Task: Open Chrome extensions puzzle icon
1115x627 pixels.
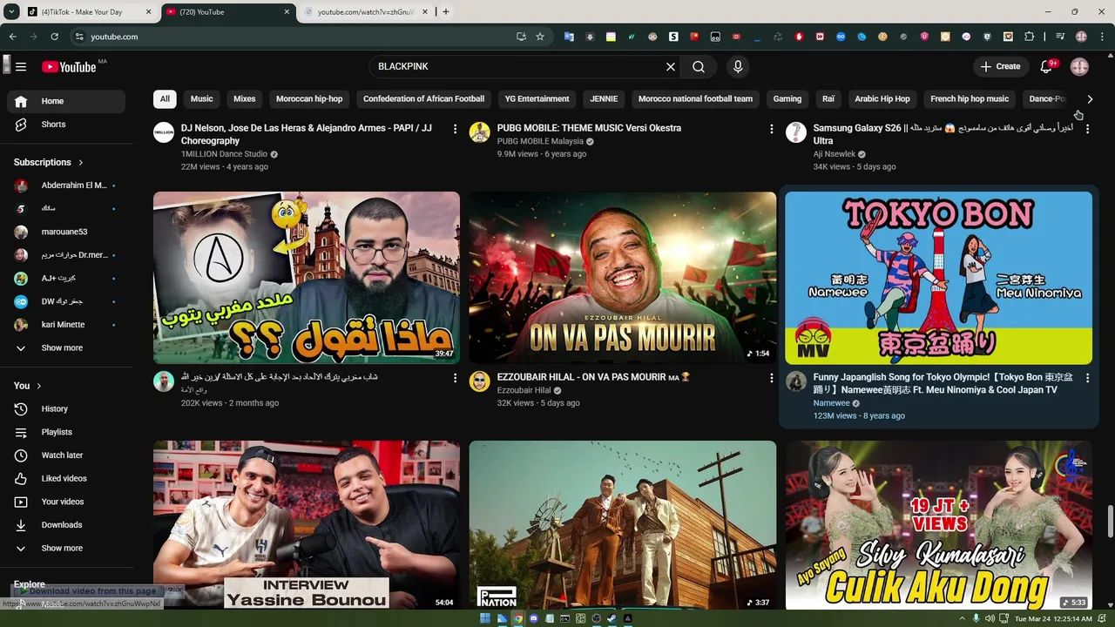Action: (1030, 37)
